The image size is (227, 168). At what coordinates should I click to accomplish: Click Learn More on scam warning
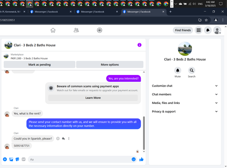click(x=93, y=98)
